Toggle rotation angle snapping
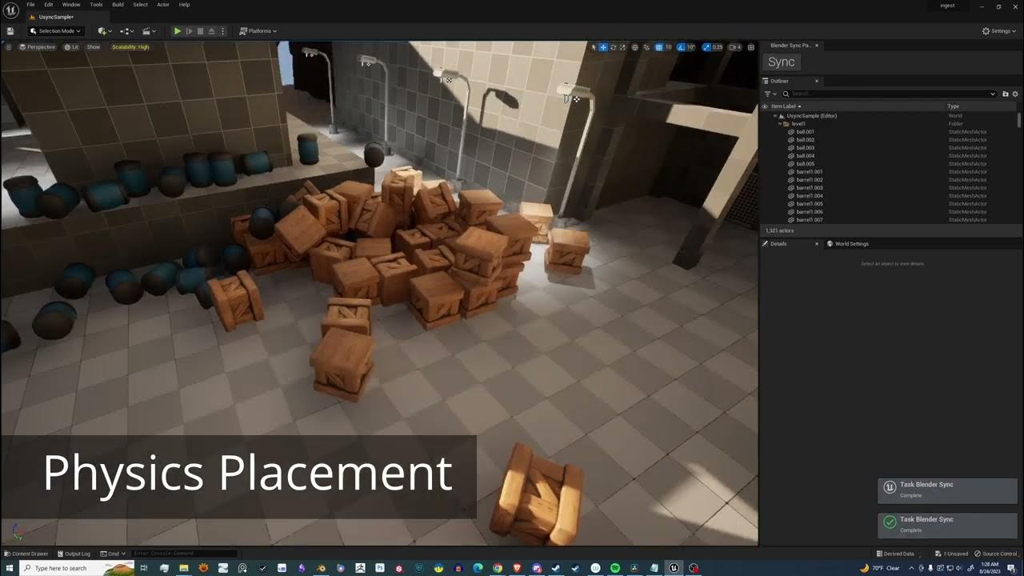Screen dimensions: 1024x576 click(681, 47)
